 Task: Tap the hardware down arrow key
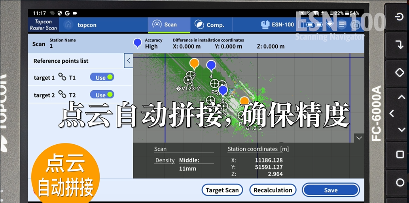pyautogui.click(x=401, y=129)
